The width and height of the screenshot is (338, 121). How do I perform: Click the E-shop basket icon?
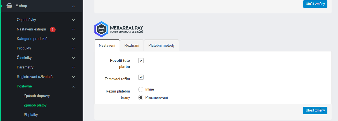coord(9,6)
